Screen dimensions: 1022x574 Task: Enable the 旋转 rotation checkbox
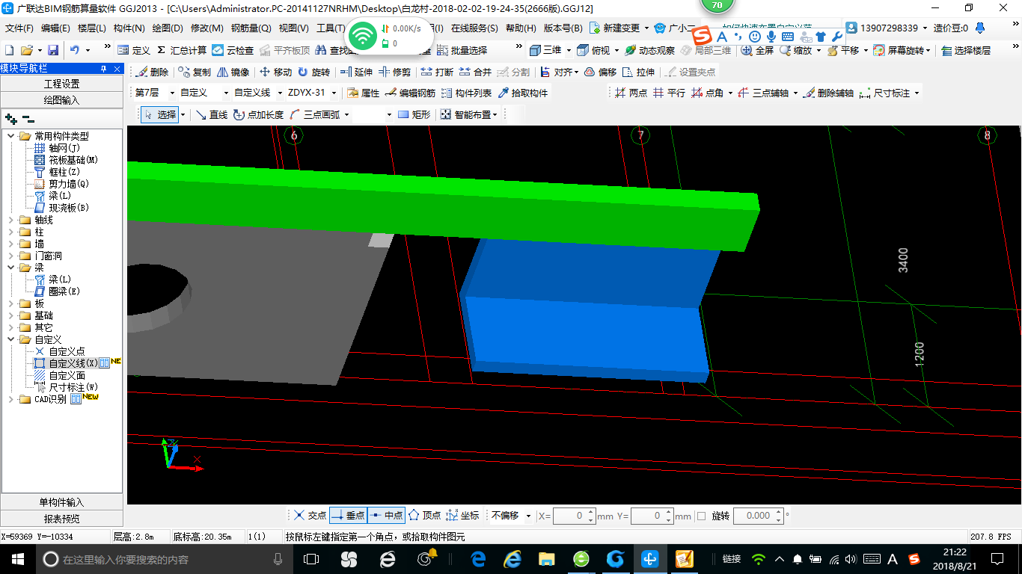click(701, 516)
